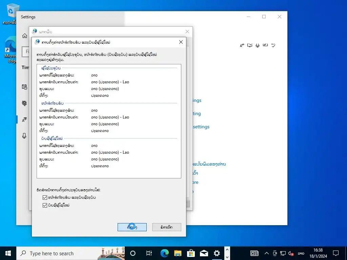The image size is (347, 260).
Task: Open the News and interests tray icon
Action: [x=254, y=253]
